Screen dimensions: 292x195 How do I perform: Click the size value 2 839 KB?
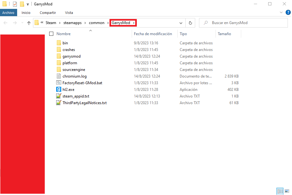point(231,76)
